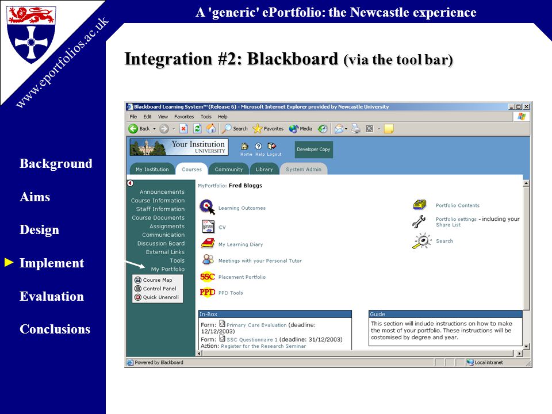Open the Mail button dropdown arrow
This screenshot has width=552, height=414.
(346, 129)
